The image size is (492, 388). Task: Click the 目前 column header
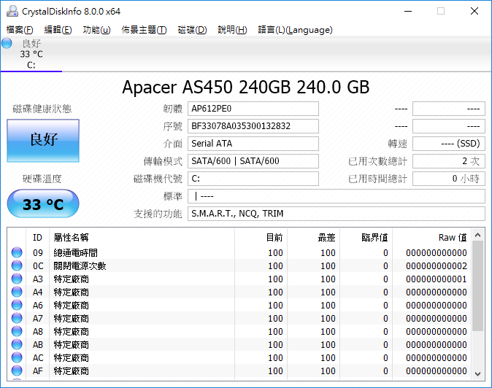point(261,238)
